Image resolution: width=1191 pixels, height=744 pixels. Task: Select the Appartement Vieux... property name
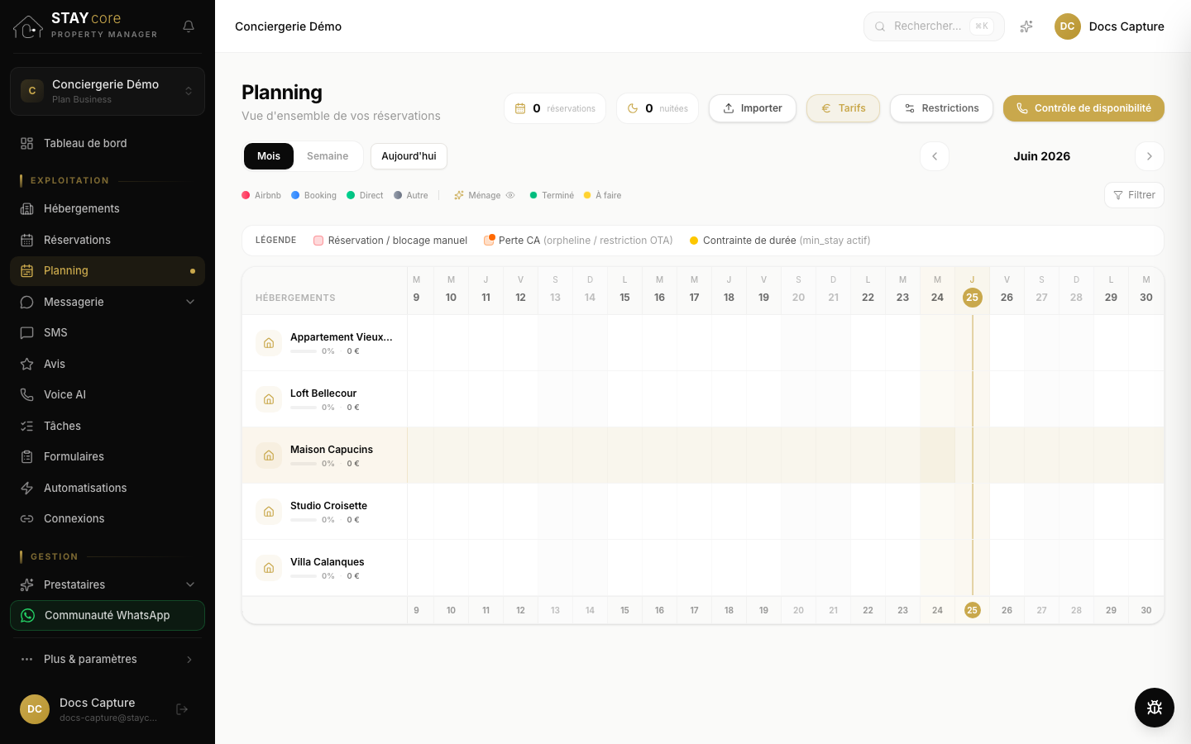342,337
